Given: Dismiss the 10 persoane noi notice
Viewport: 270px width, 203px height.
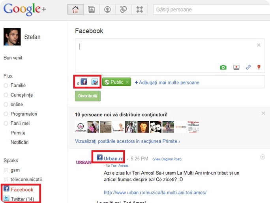Looking at the screenshot, I should (x=263, y=113).
